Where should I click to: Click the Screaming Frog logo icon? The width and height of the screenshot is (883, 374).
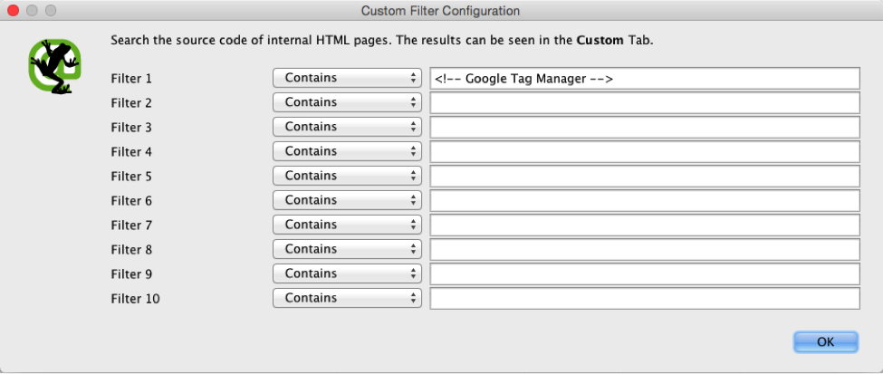click(x=54, y=66)
